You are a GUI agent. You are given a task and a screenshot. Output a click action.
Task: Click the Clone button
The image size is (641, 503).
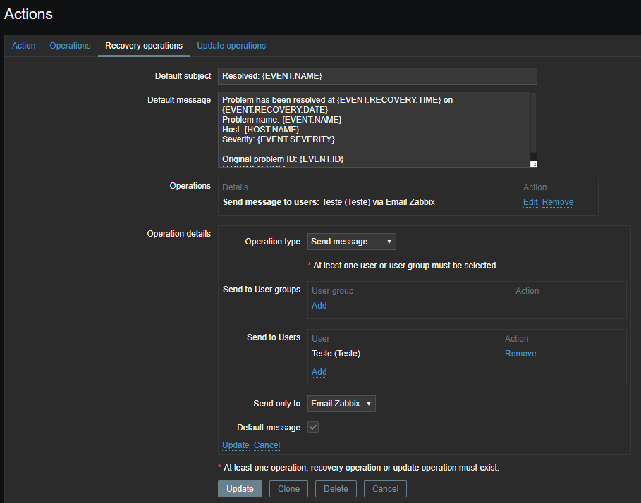tap(288, 489)
